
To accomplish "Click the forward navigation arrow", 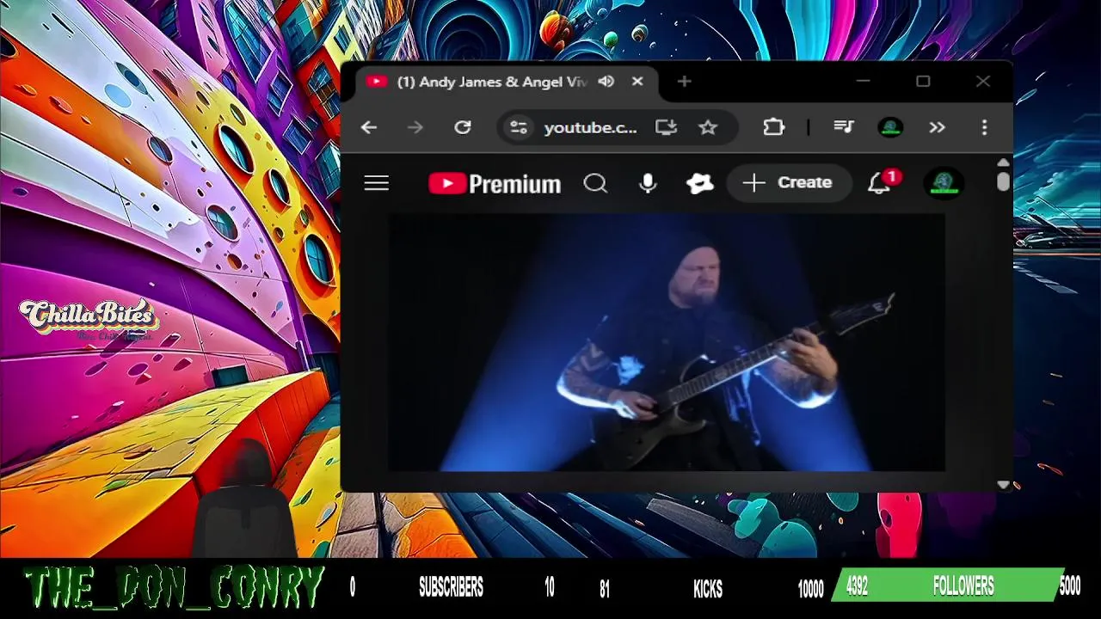I will click(x=415, y=127).
